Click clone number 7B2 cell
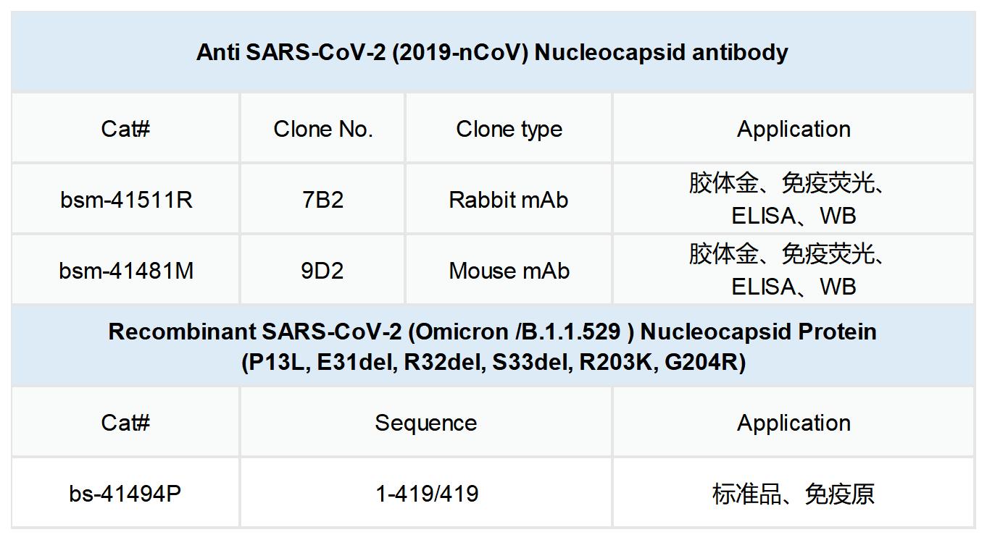The image size is (987, 540). click(322, 200)
